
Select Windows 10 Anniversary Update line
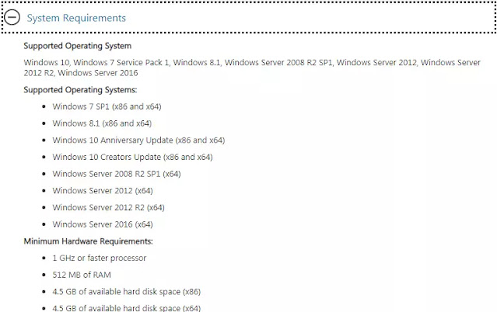pyautogui.click(x=138, y=140)
